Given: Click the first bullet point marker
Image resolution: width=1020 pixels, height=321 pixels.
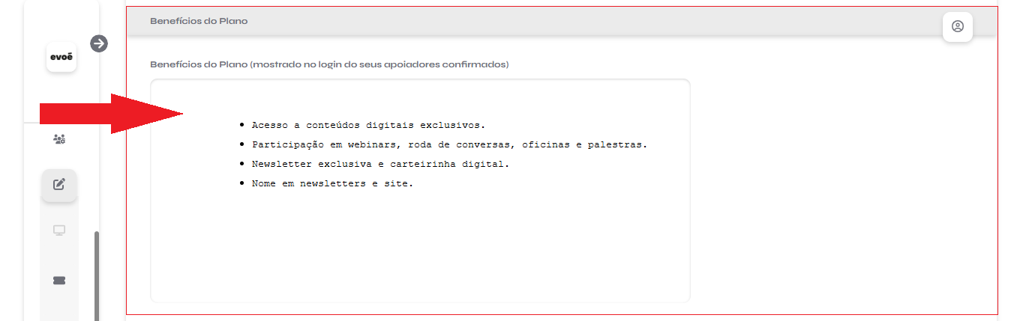Looking at the screenshot, I should pyautogui.click(x=241, y=125).
